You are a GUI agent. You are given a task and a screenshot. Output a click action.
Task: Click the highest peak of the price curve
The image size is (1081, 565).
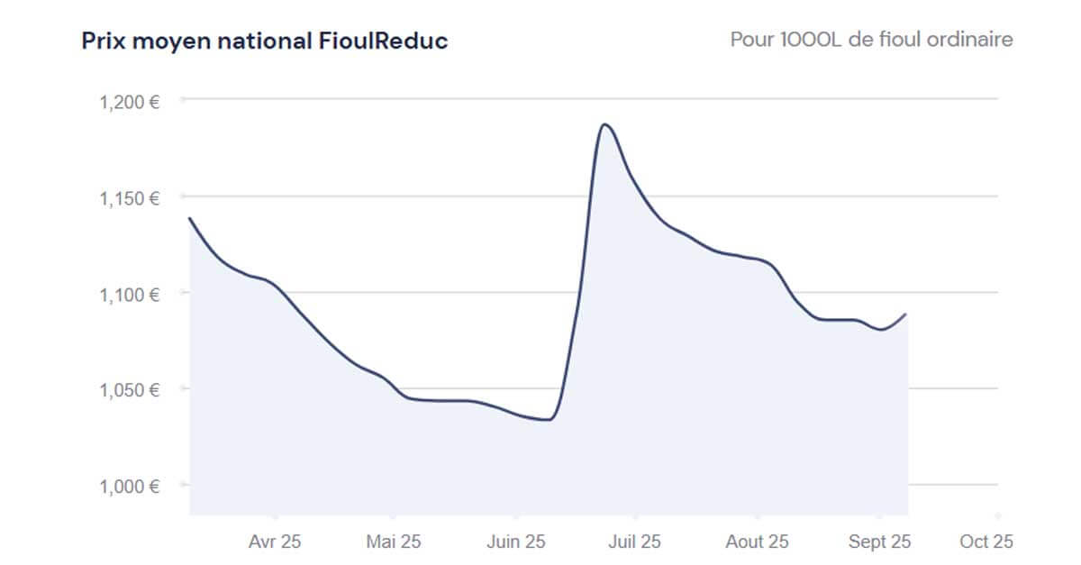point(605,124)
